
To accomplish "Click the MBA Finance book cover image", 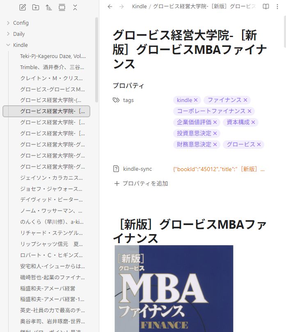I will pyautogui.click(x=174, y=288).
